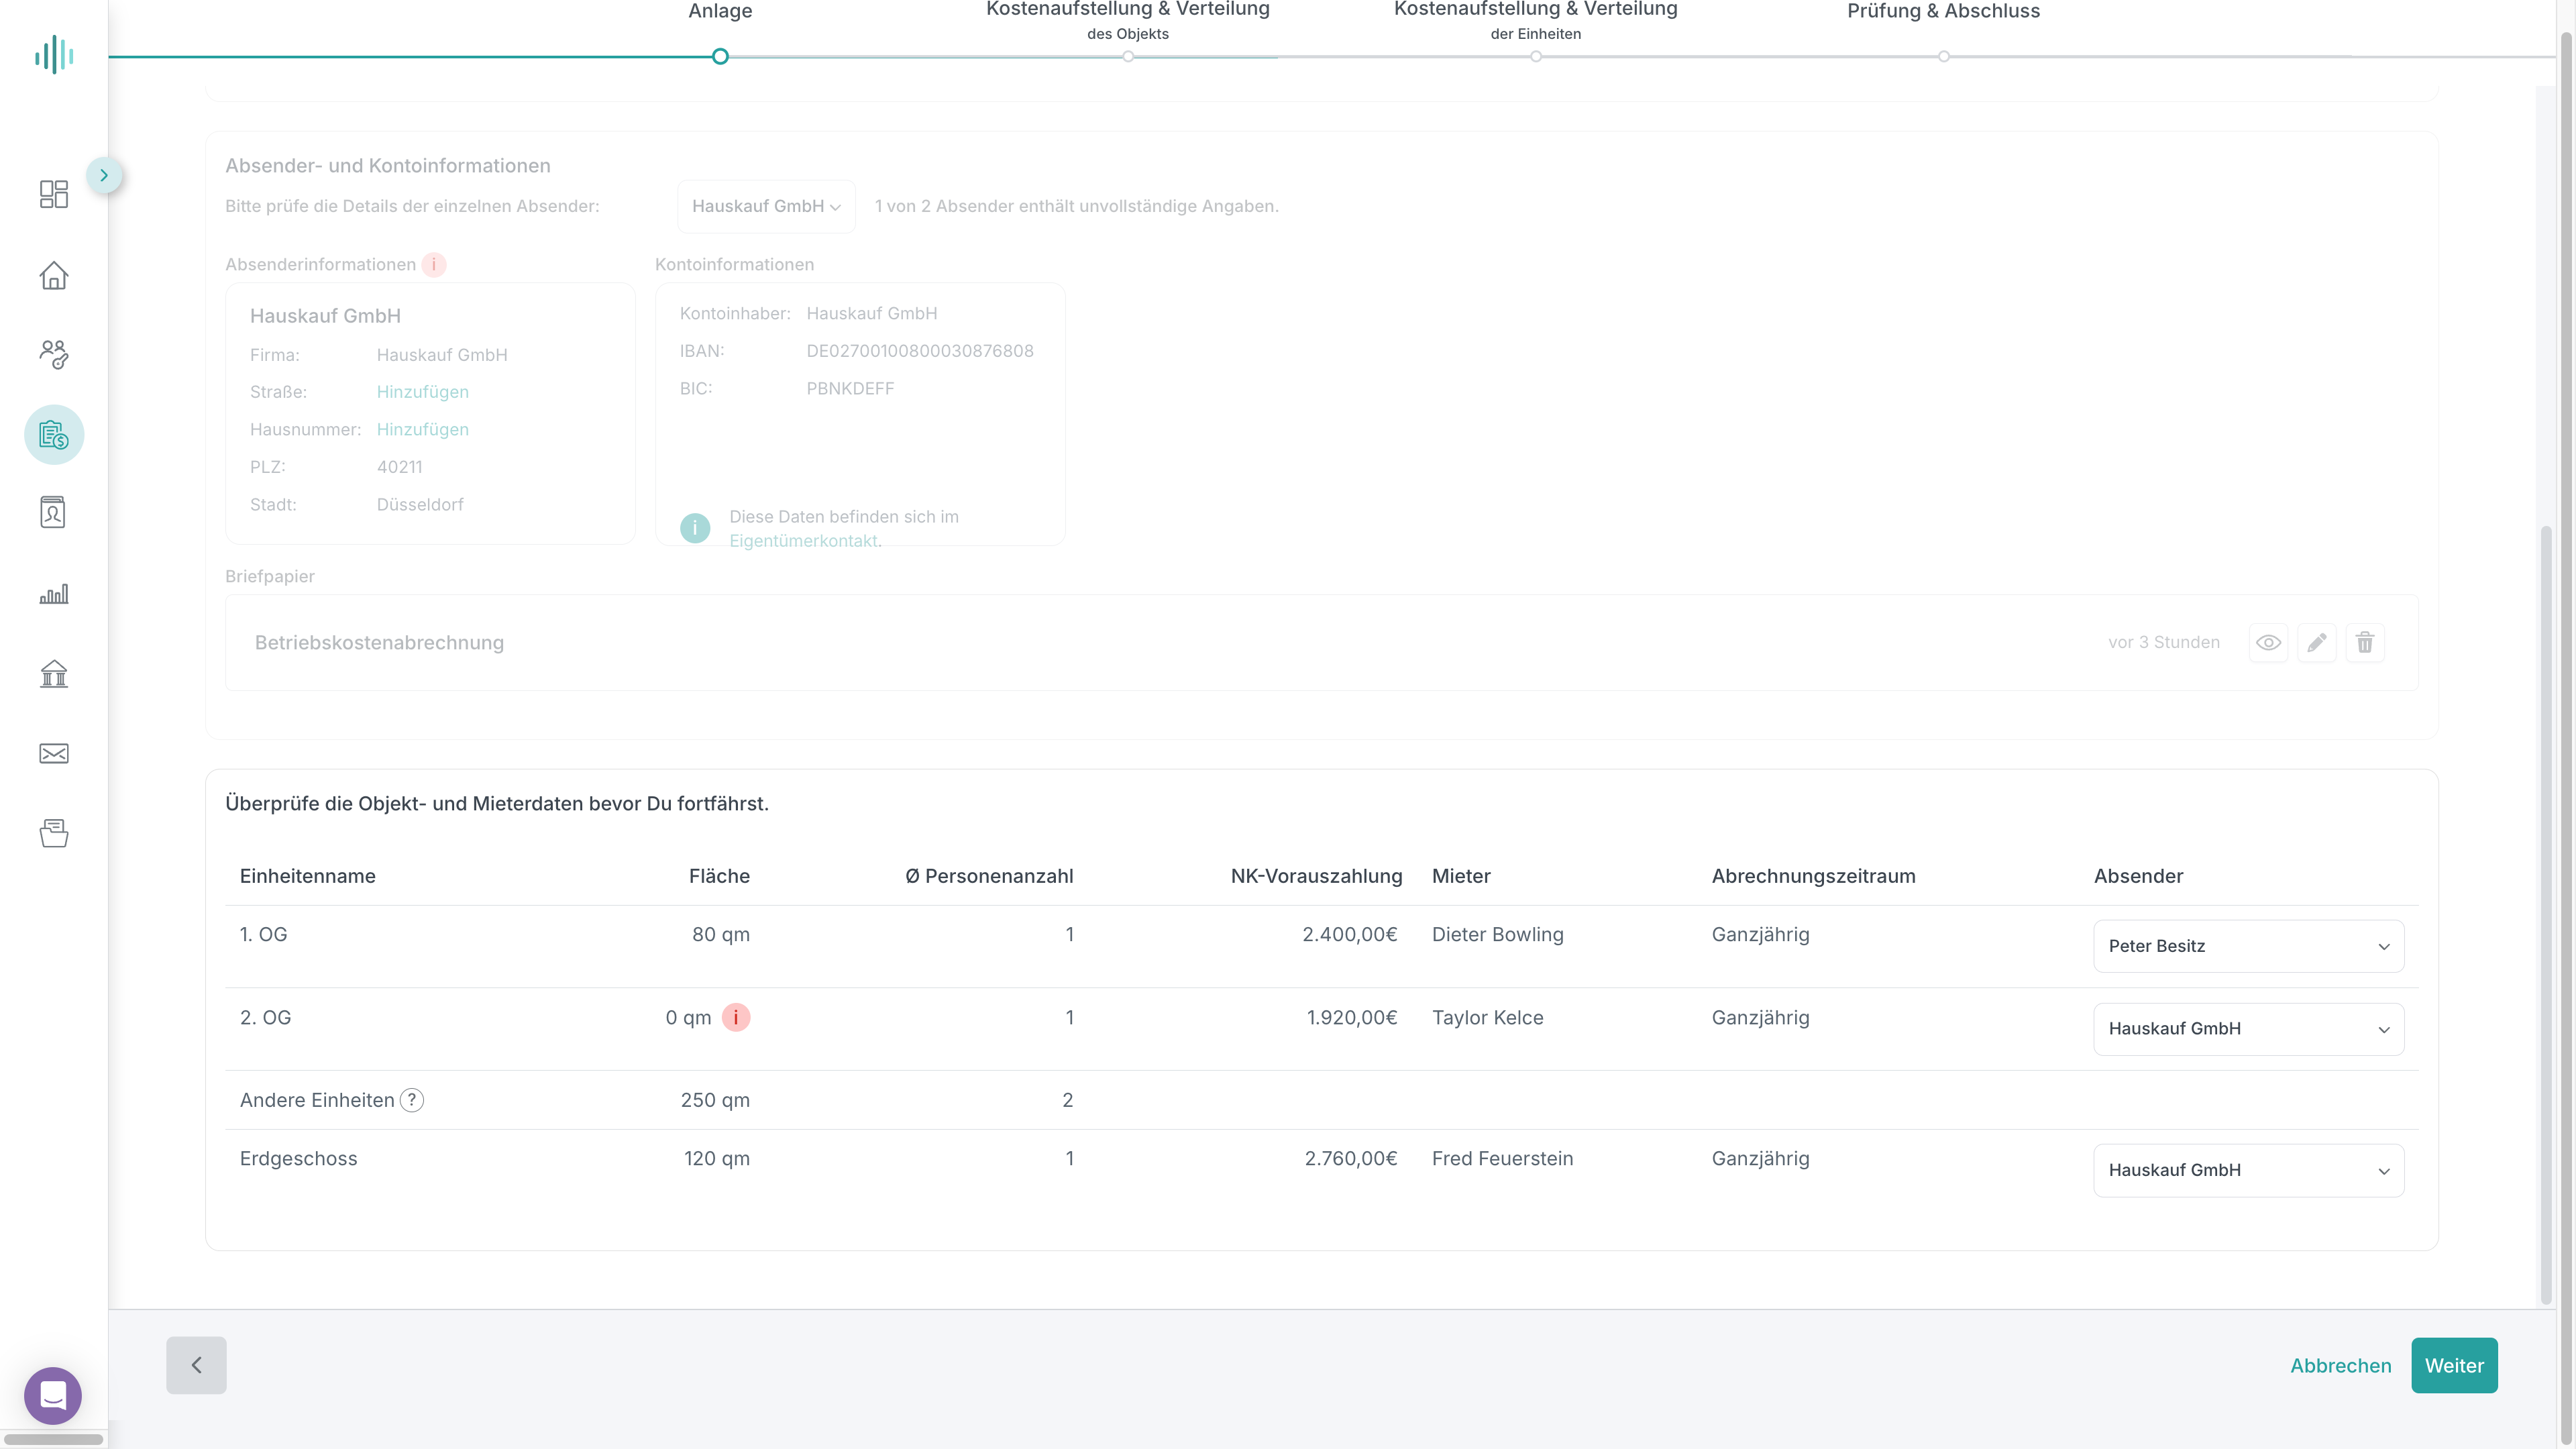Open the contacts people icon
Viewport: 2576px width, 1449px height.
pyautogui.click(x=54, y=354)
